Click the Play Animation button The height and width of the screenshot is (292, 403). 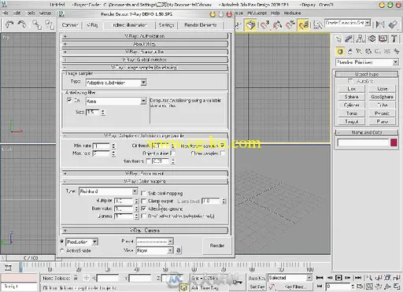[338, 278]
